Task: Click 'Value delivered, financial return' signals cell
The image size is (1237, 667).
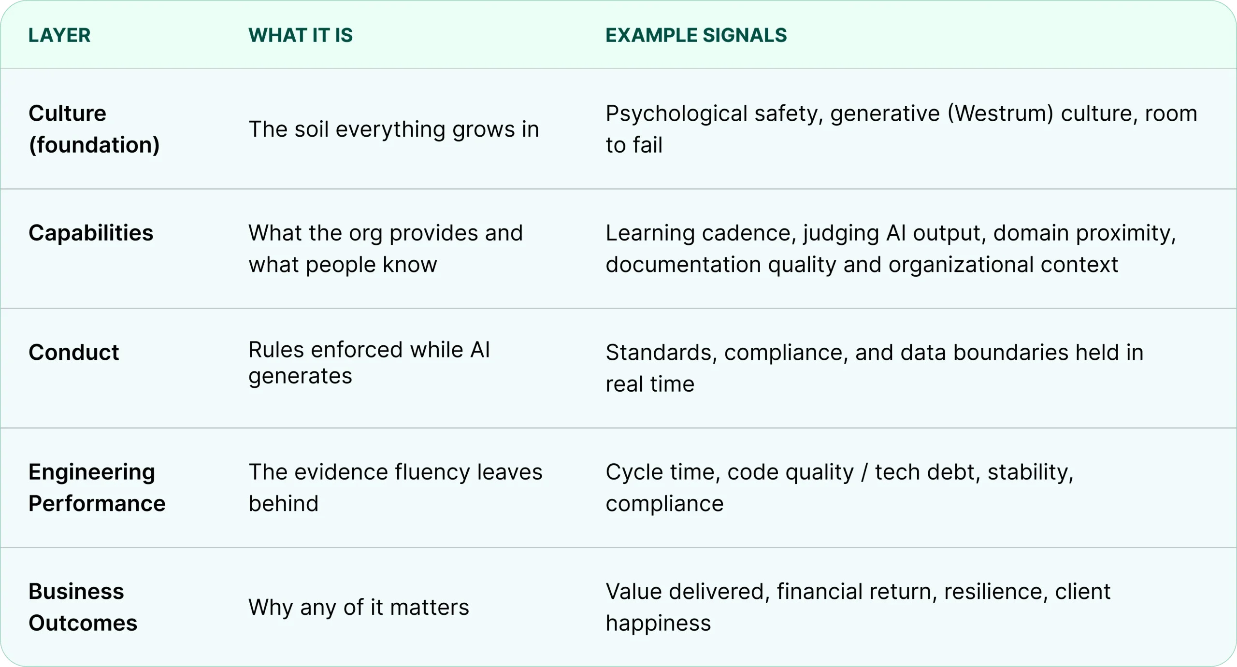Action: coord(858,607)
